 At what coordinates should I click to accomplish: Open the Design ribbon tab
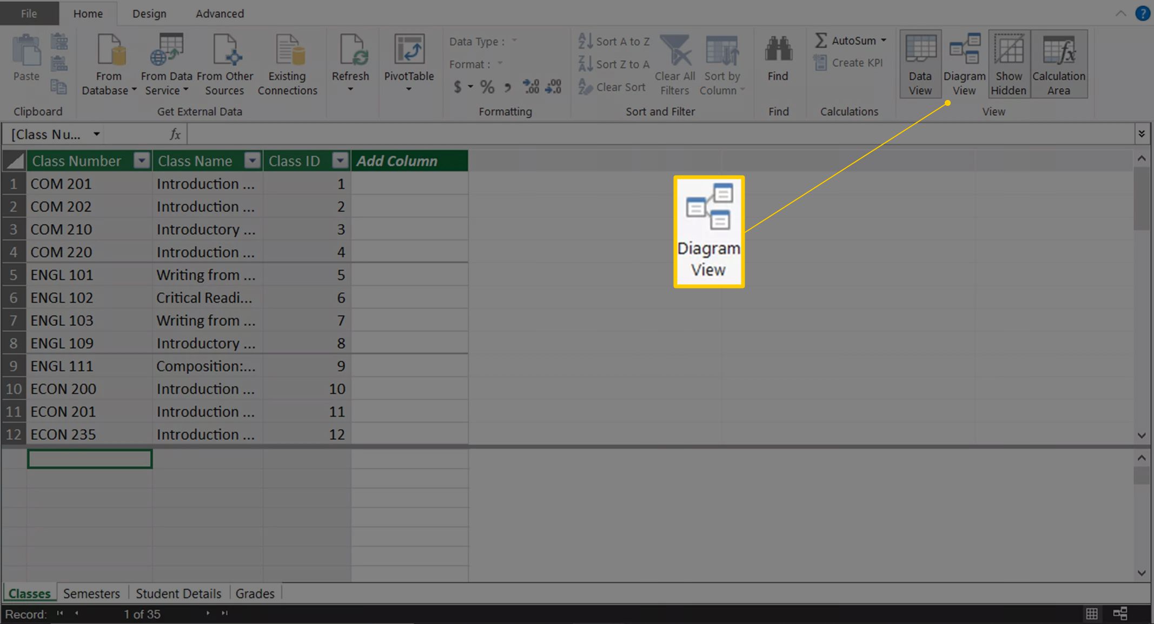click(148, 13)
